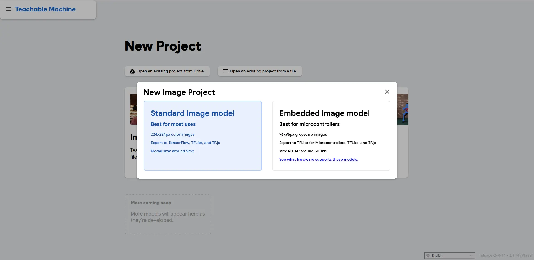Open the English language dropdown
Viewport: 534px width, 260px height.
tap(450, 256)
